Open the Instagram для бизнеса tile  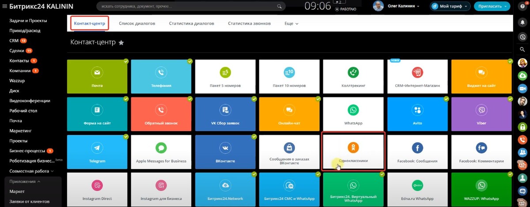coord(161,190)
